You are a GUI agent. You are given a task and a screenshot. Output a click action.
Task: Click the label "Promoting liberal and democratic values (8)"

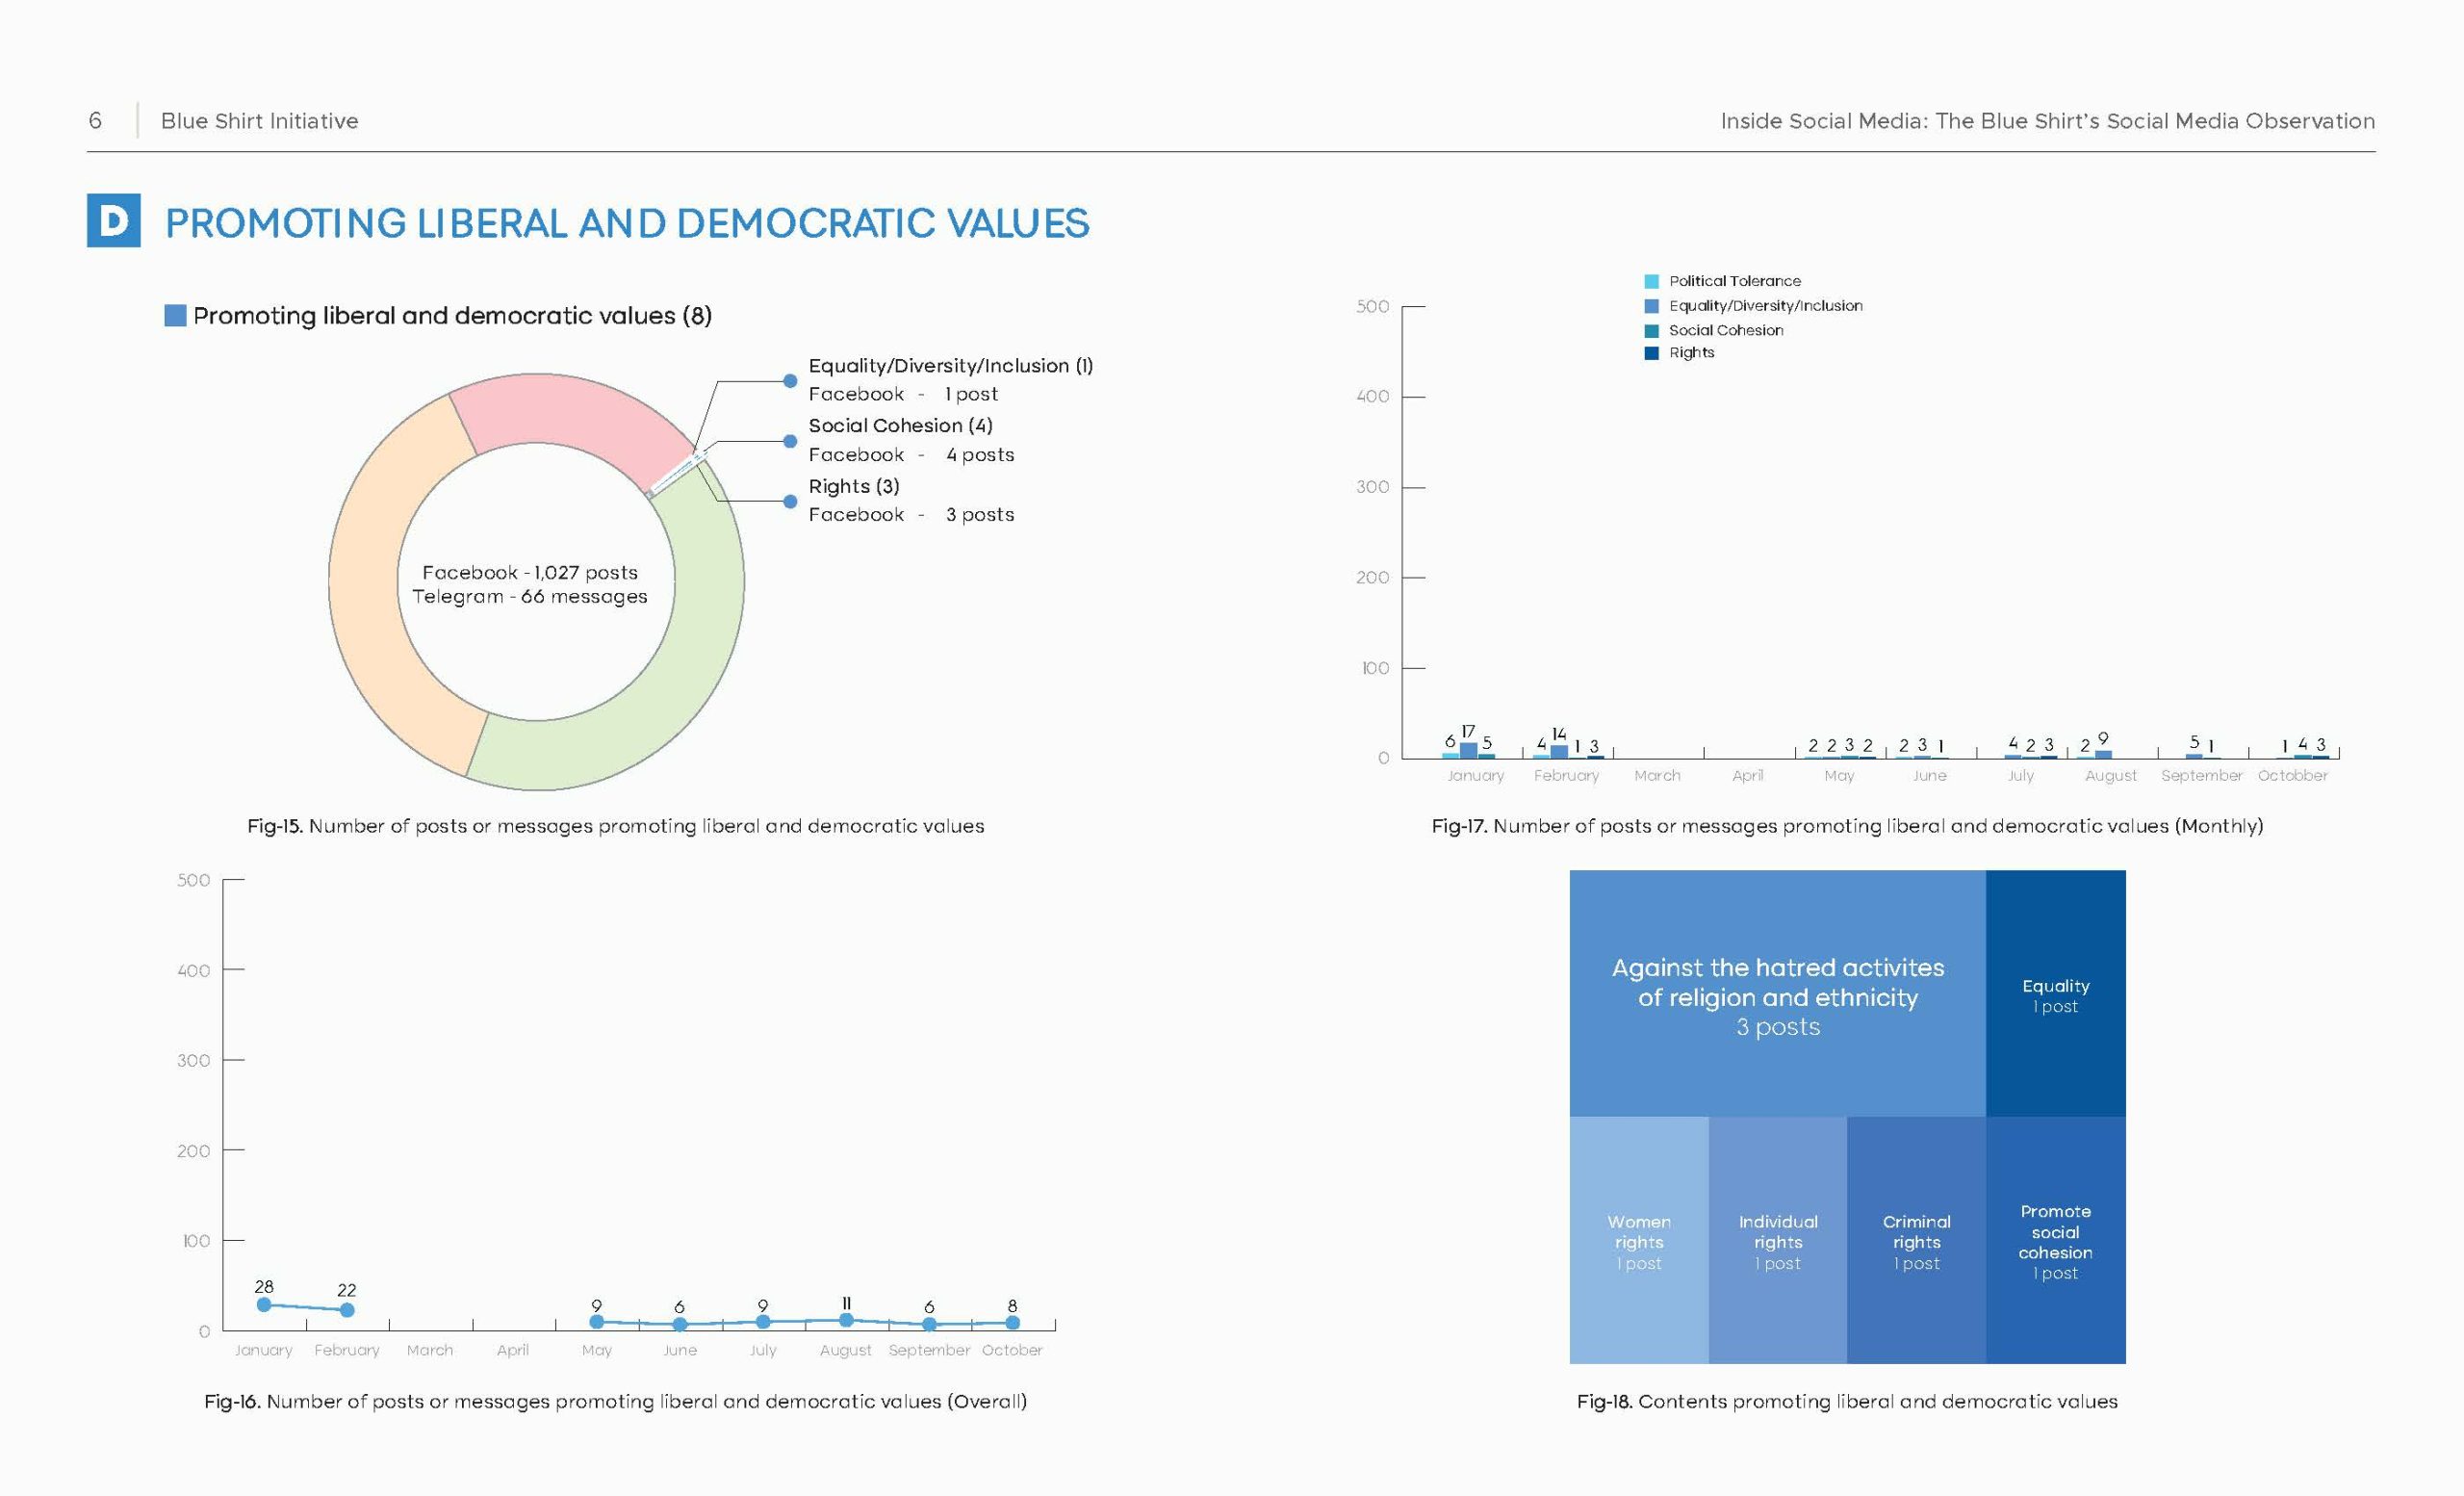452,316
